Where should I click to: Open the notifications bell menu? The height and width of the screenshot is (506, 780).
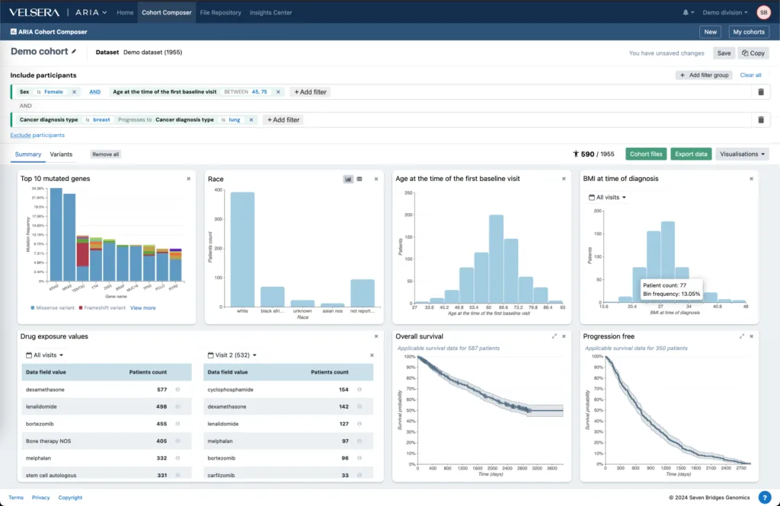[686, 13]
